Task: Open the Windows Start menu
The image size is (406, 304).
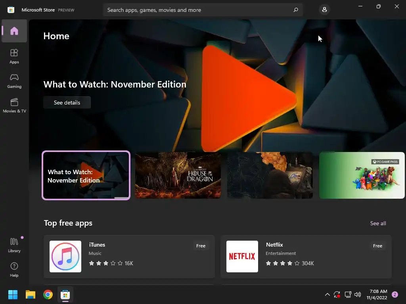Action: pyautogui.click(x=13, y=294)
